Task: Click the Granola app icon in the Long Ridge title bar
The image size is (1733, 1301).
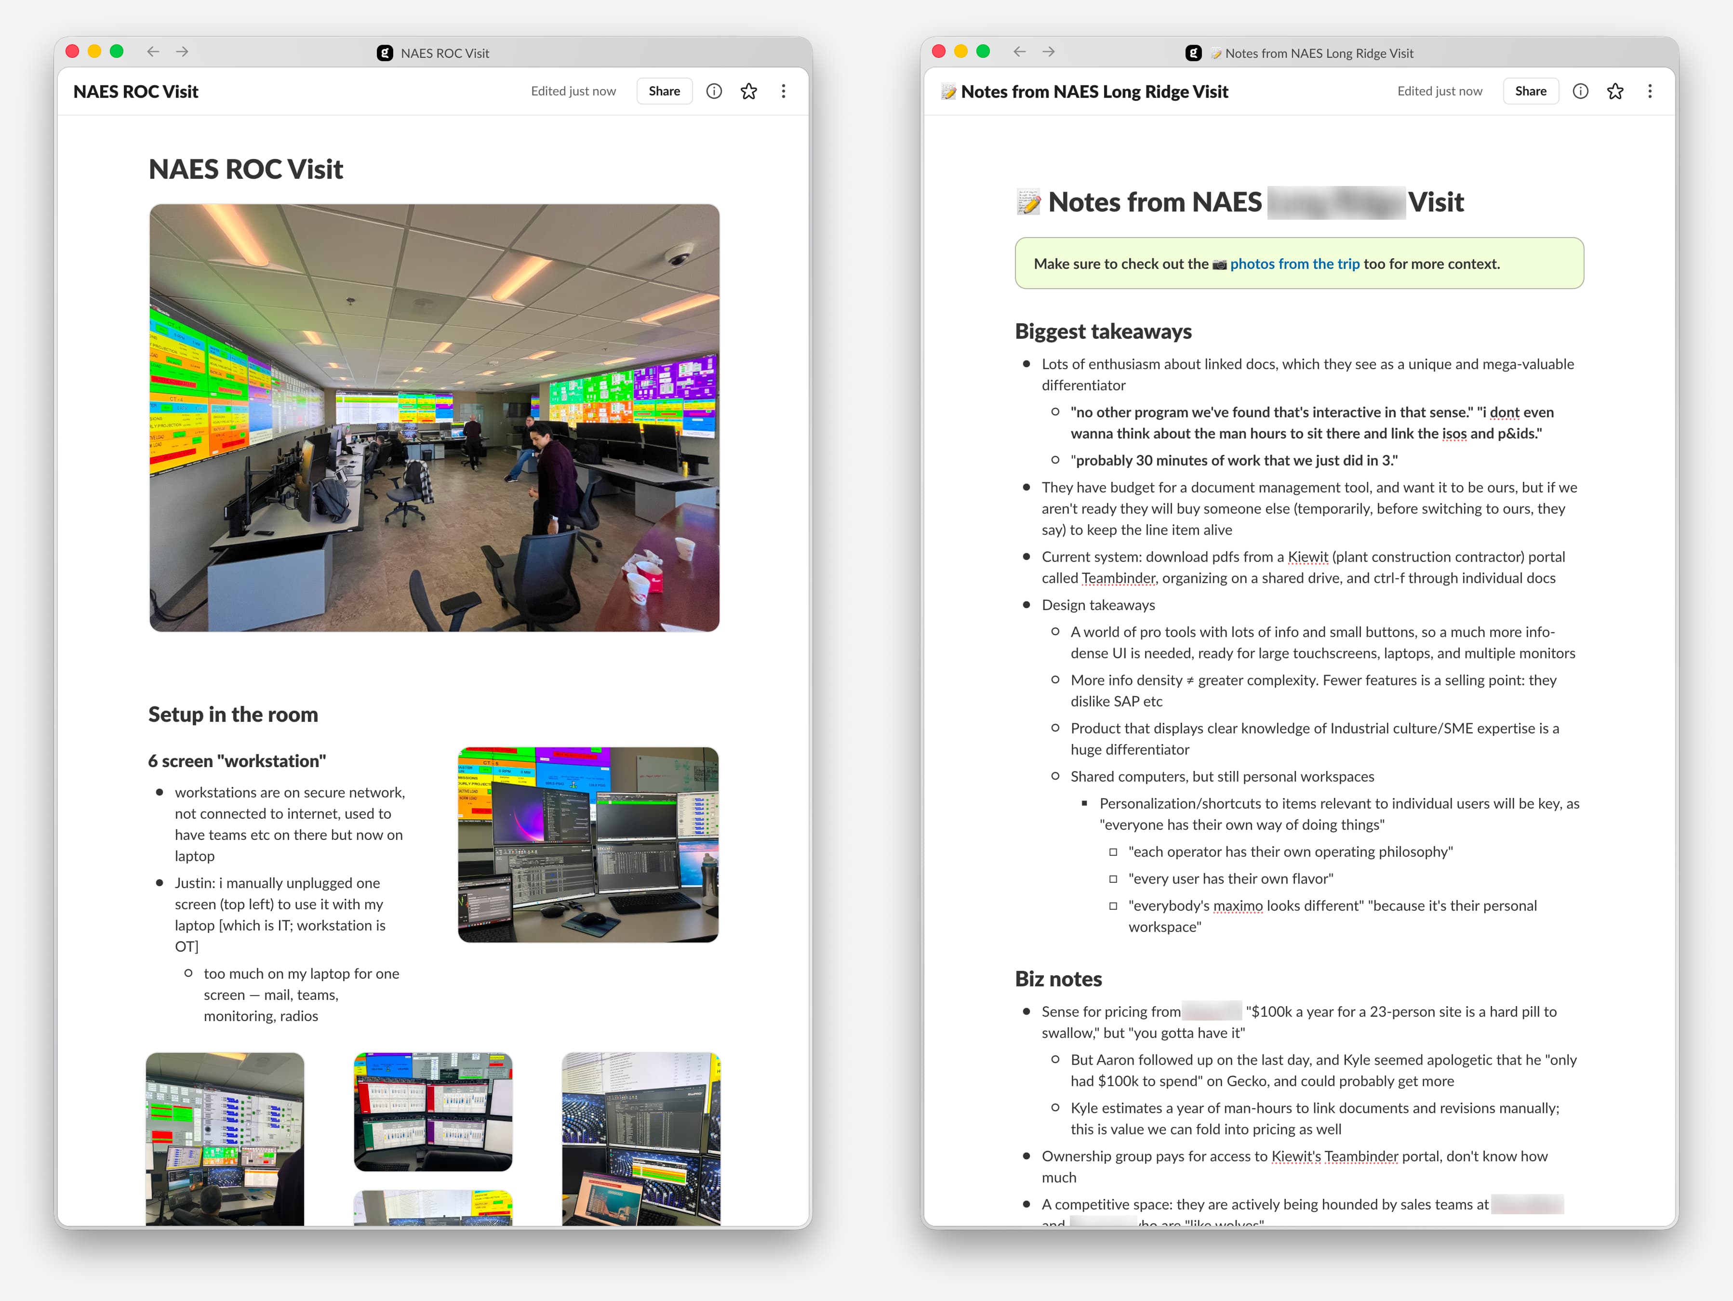Action: click(1194, 53)
